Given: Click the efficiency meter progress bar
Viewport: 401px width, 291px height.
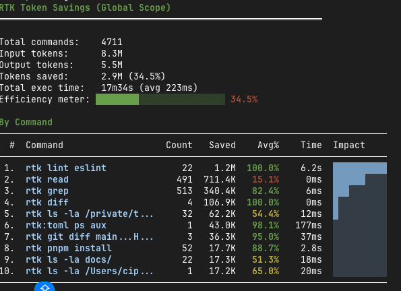Looking at the screenshot, I should coord(160,99).
